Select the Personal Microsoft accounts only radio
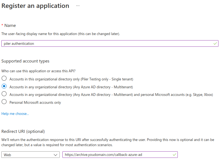 [x=4, y=102]
